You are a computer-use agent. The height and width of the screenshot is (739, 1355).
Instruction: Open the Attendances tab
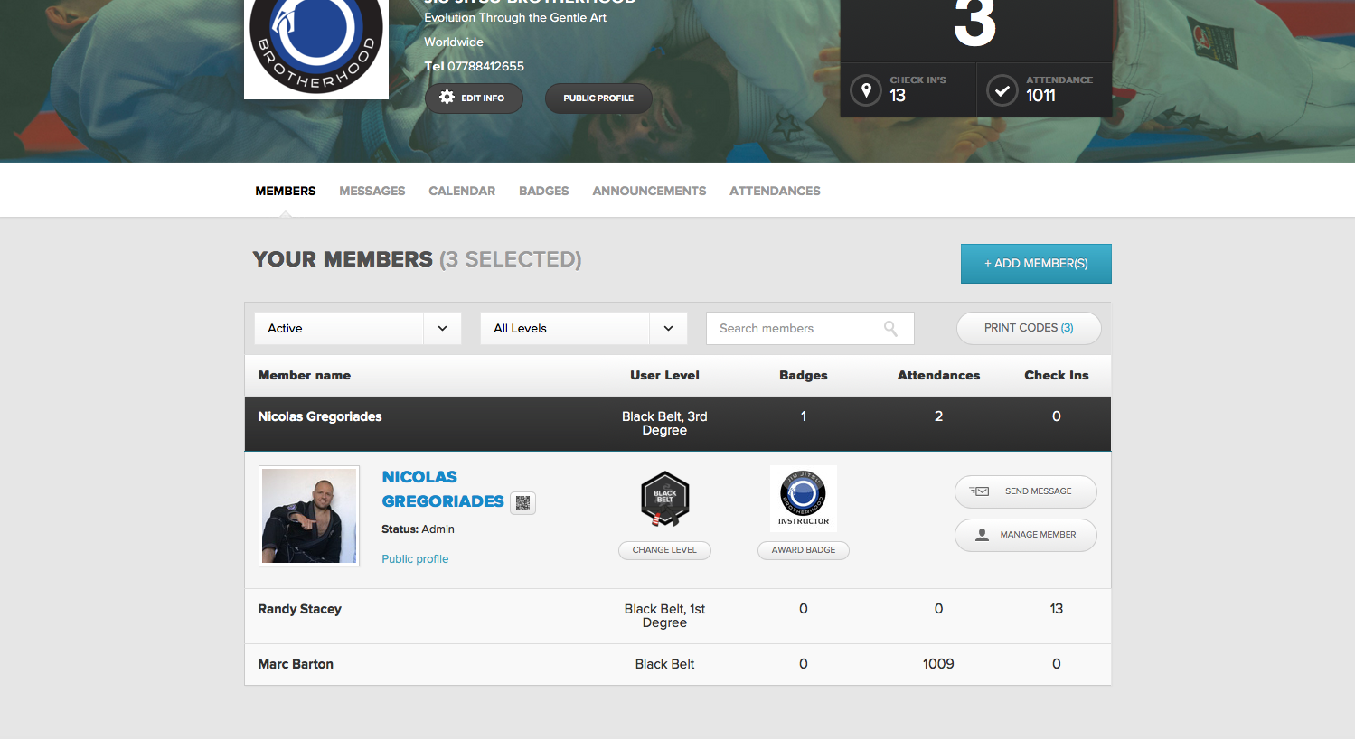pos(775,191)
